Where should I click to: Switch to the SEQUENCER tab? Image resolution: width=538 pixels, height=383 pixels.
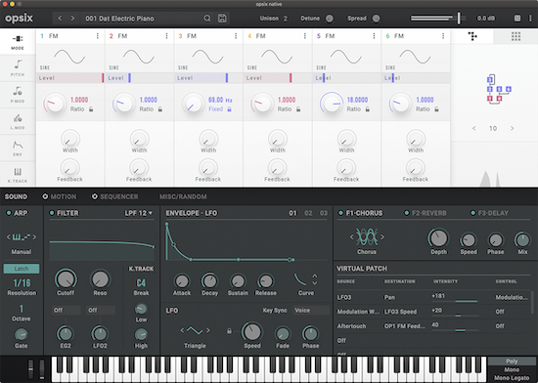pyautogui.click(x=119, y=196)
